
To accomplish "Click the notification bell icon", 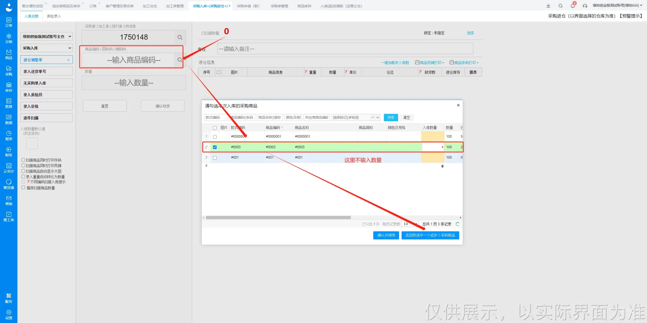I will [x=572, y=6].
